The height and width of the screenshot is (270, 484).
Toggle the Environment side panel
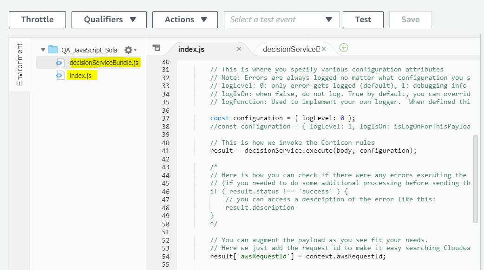(x=20, y=64)
